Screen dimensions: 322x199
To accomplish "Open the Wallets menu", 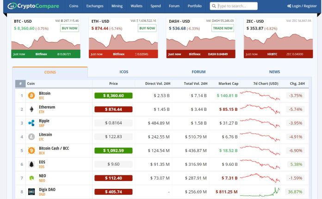I will [136, 6].
